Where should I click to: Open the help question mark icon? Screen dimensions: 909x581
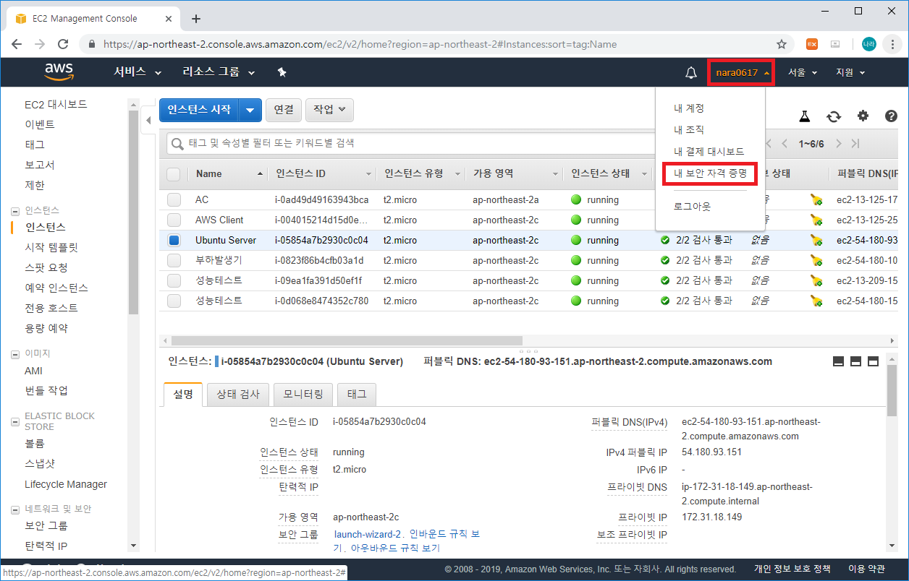click(891, 116)
